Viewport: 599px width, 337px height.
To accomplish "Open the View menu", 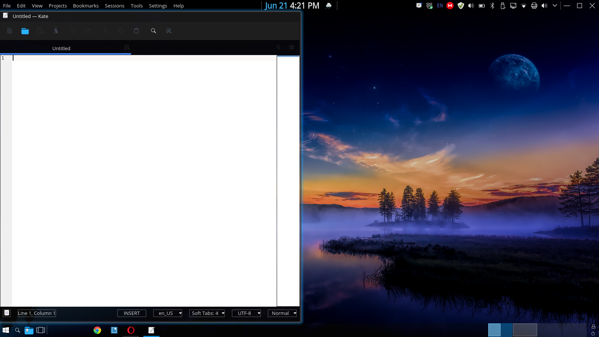I will 37,6.
